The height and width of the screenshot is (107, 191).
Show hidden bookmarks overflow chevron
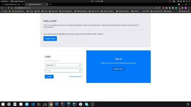(x=177, y=11)
